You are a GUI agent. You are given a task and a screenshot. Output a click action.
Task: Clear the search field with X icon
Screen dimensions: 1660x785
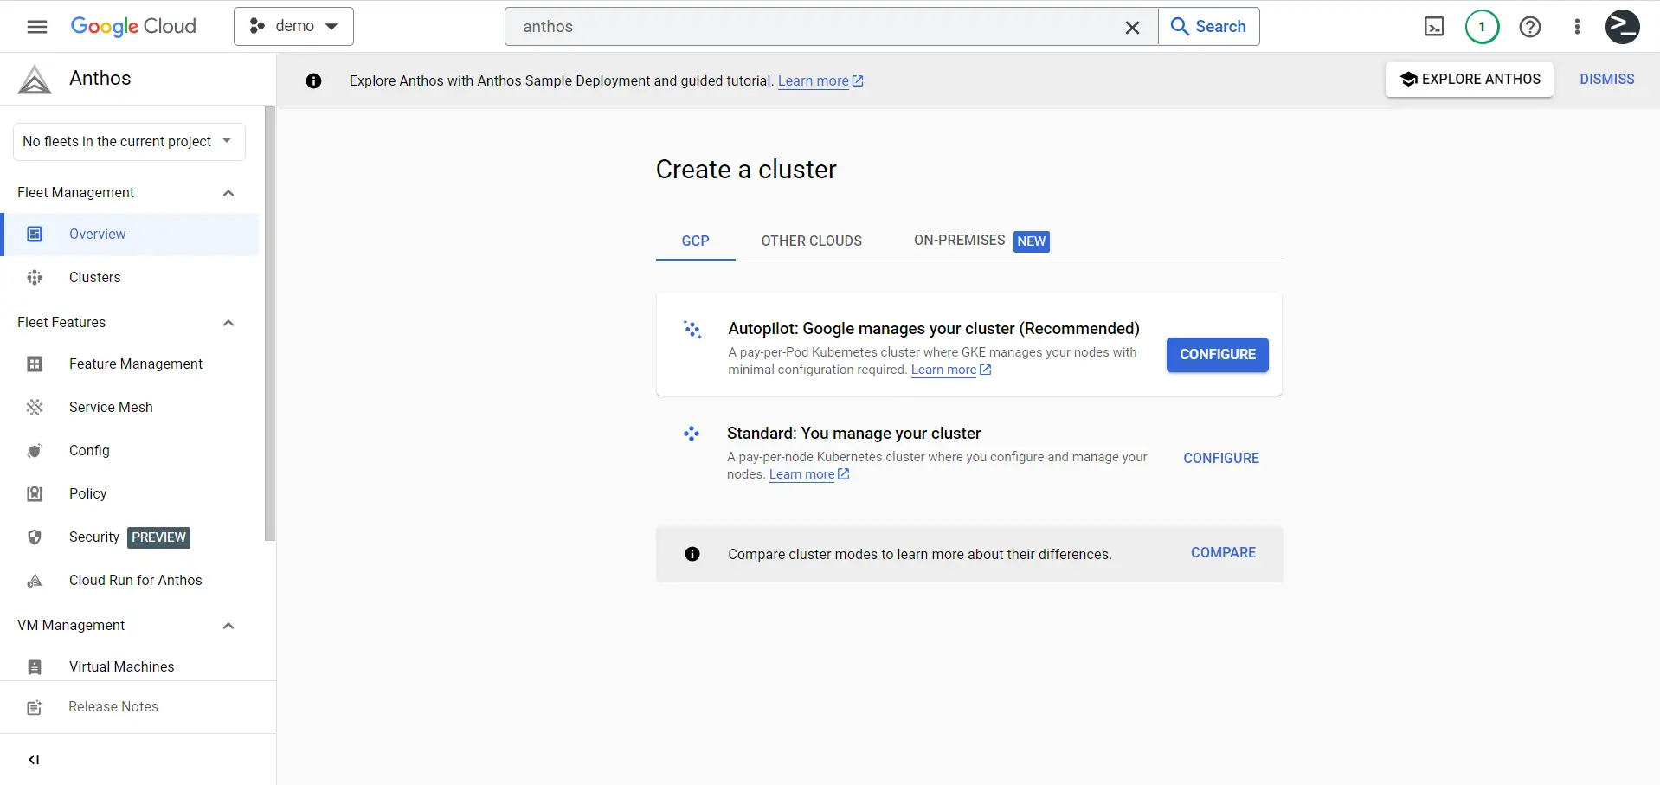pos(1132,27)
